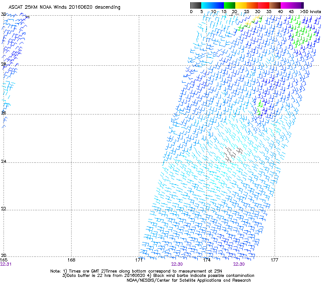
Task: Pick the magenta 40-45 knots color segment
Action: point(286,5)
